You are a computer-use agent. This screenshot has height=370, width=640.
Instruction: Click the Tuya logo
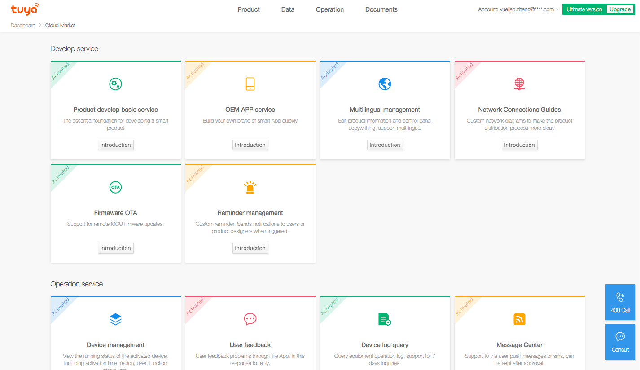(x=25, y=9)
